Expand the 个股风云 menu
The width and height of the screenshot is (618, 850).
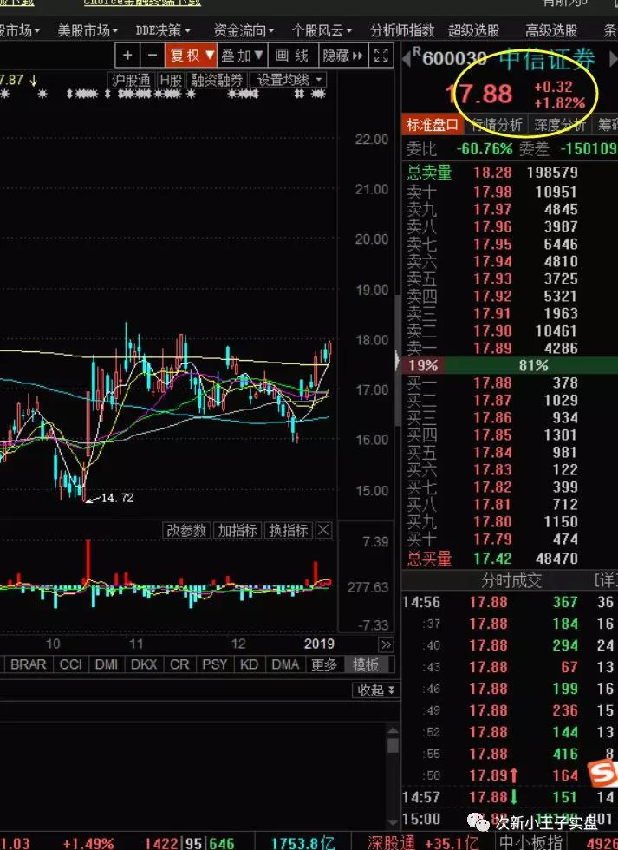(322, 30)
